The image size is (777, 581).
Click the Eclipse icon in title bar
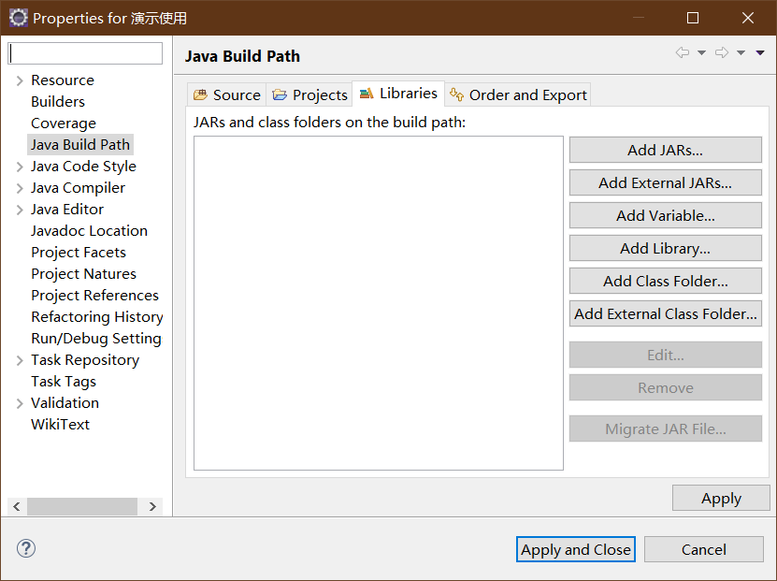(x=19, y=18)
